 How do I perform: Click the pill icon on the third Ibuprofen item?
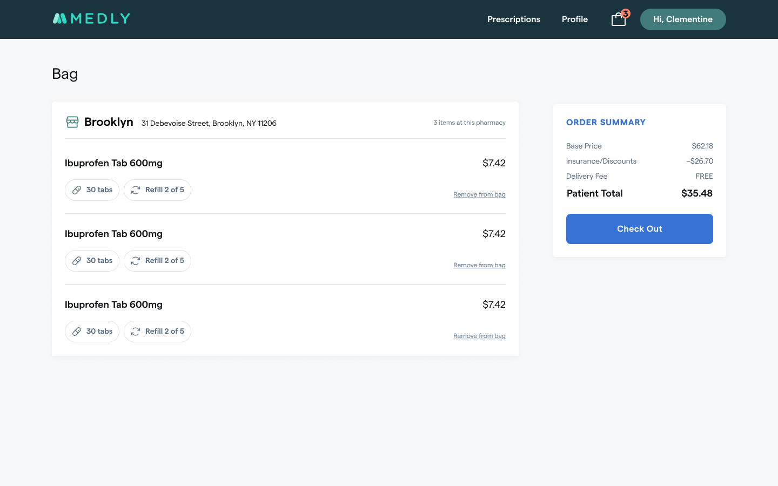(x=77, y=332)
